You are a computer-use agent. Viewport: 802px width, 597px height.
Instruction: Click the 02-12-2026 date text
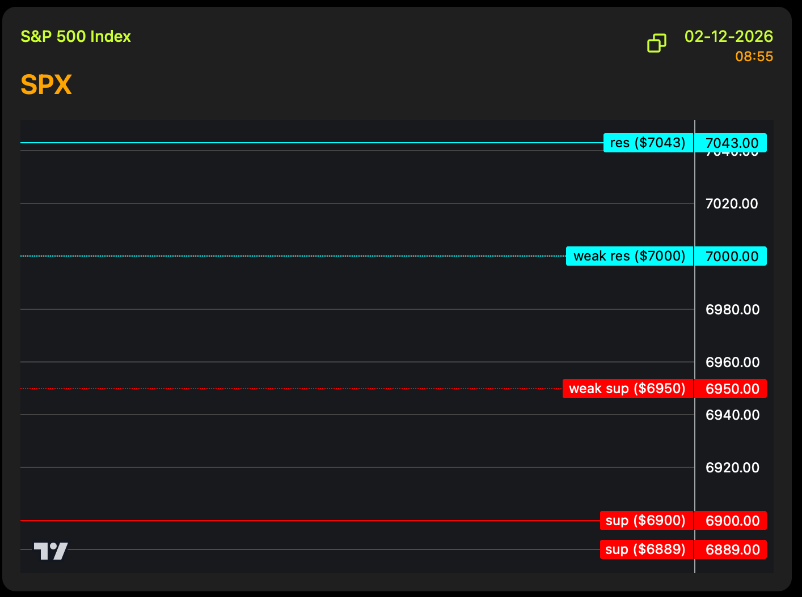tap(728, 37)
